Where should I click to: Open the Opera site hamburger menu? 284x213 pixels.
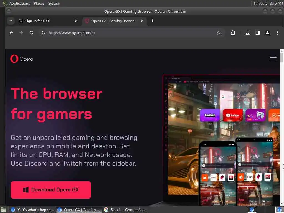273,59
